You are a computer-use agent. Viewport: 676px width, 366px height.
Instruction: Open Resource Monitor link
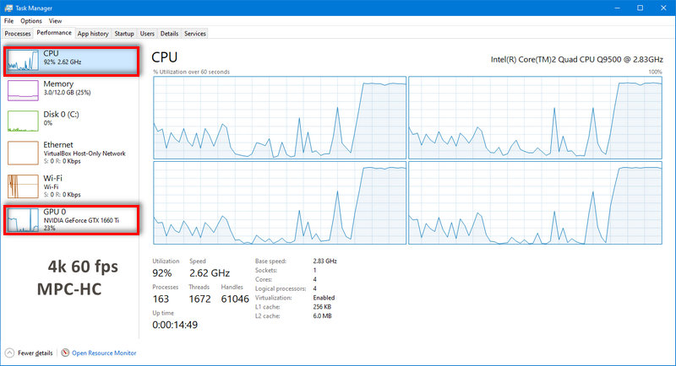104,353
